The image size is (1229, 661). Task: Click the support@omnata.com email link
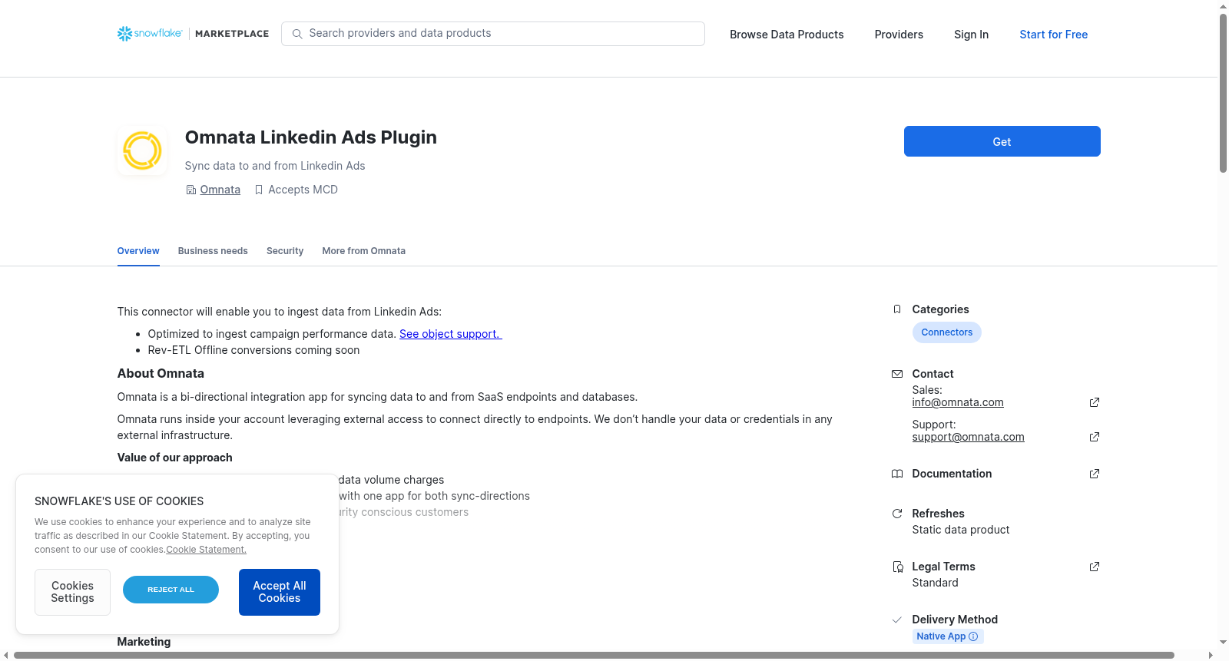coord(969,437)
